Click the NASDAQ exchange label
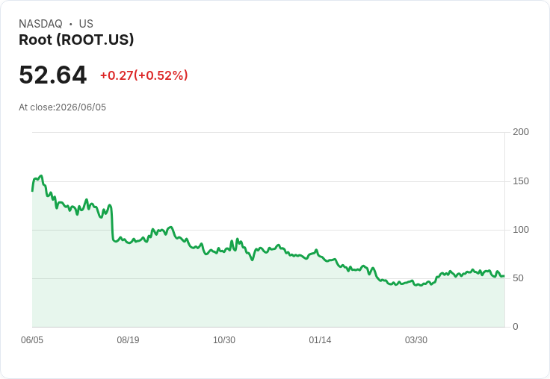 point(40,24)
